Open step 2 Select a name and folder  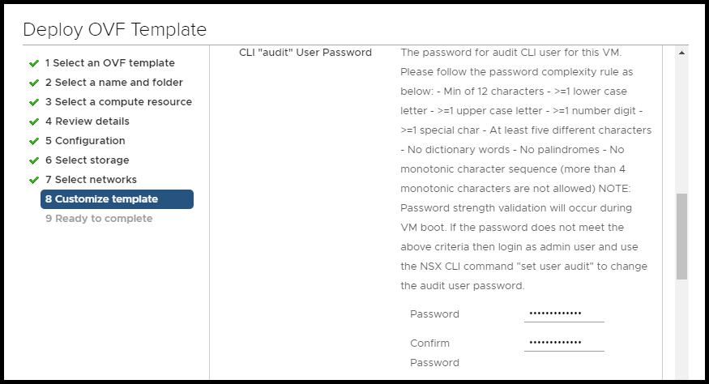click(x=113, y=83)
